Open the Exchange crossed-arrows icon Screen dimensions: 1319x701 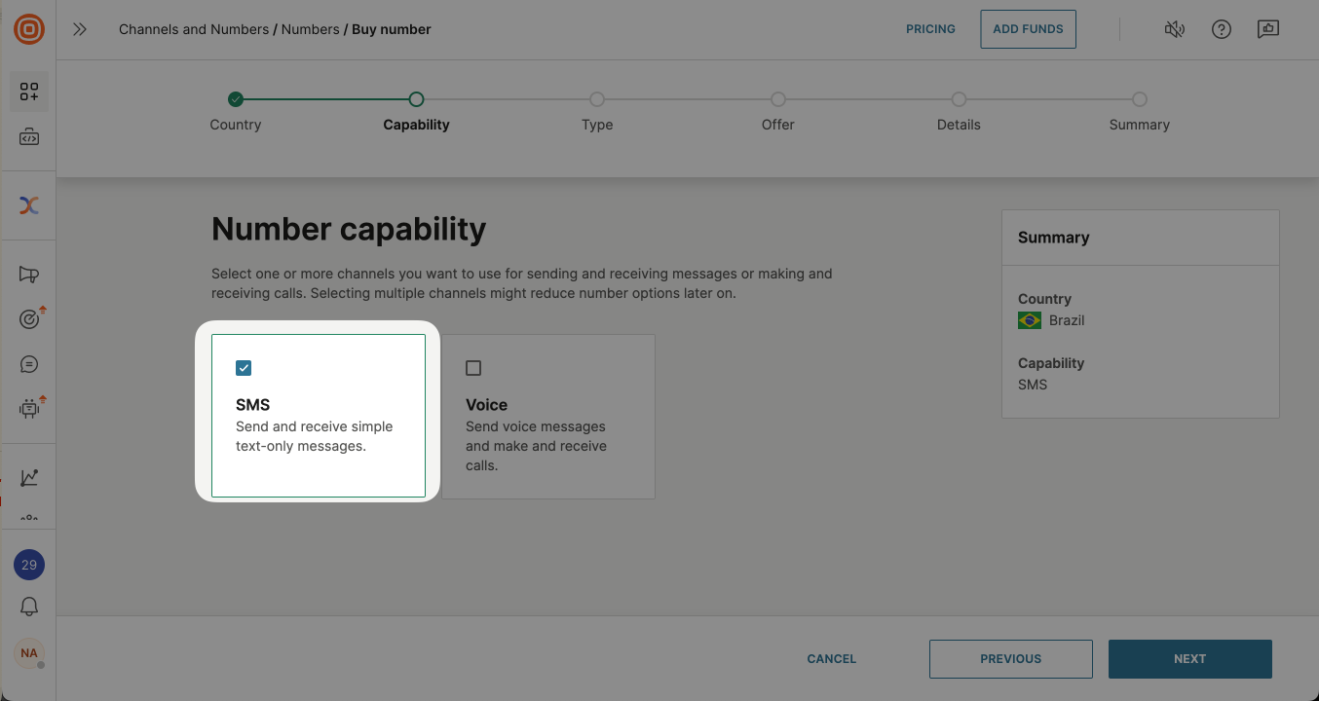[29, 205]
